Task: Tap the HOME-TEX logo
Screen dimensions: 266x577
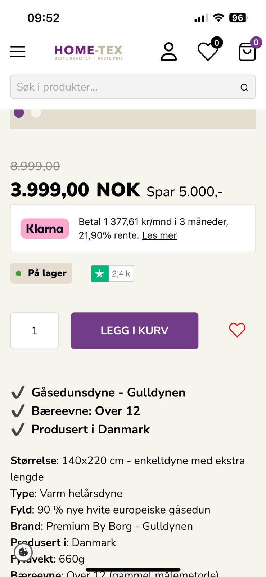Action: [x=89, y=52]
